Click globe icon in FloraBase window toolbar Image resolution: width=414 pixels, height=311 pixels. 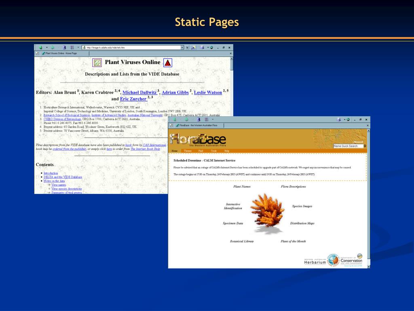tap(348, 119)
